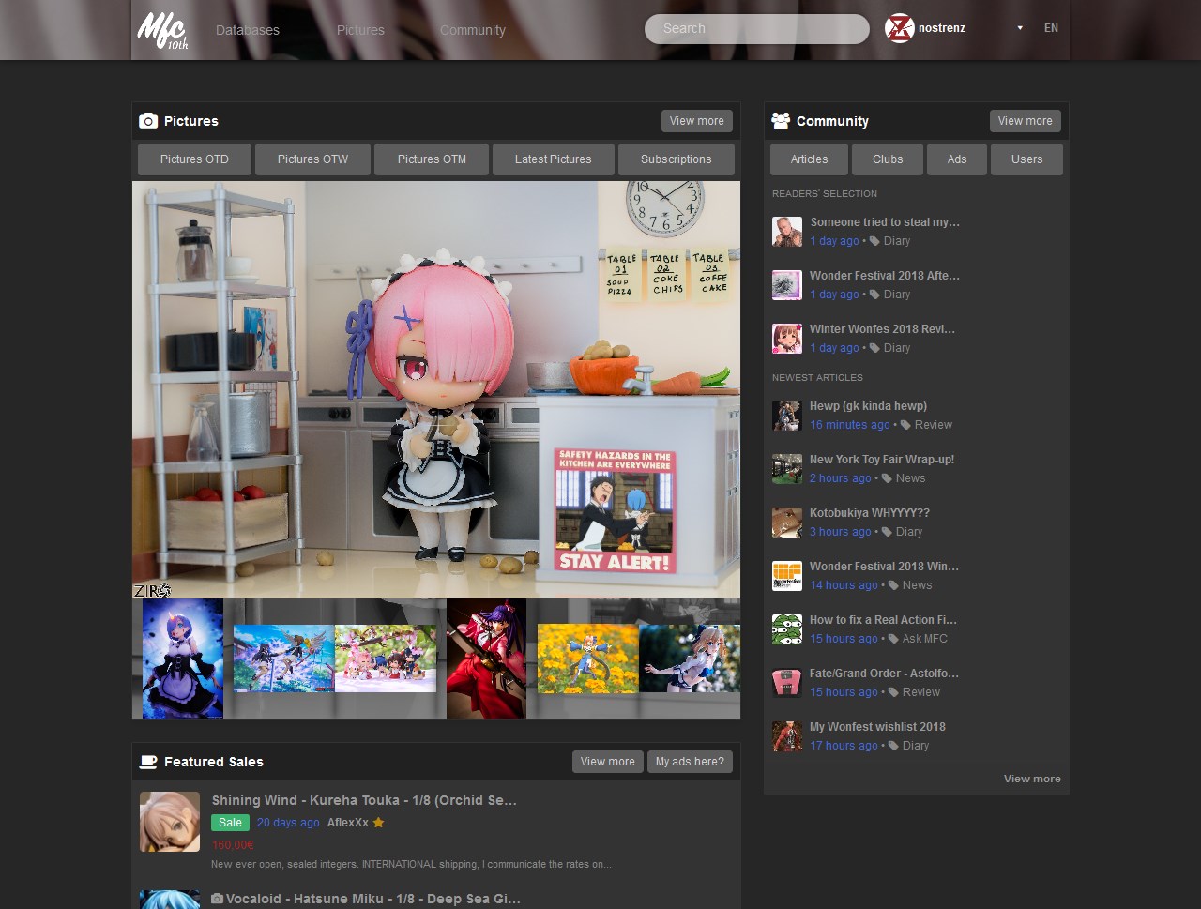The height and width of the screenshot is (909, 1201).
Task: Click View more button in Community header
Action: pos(1026,121)
